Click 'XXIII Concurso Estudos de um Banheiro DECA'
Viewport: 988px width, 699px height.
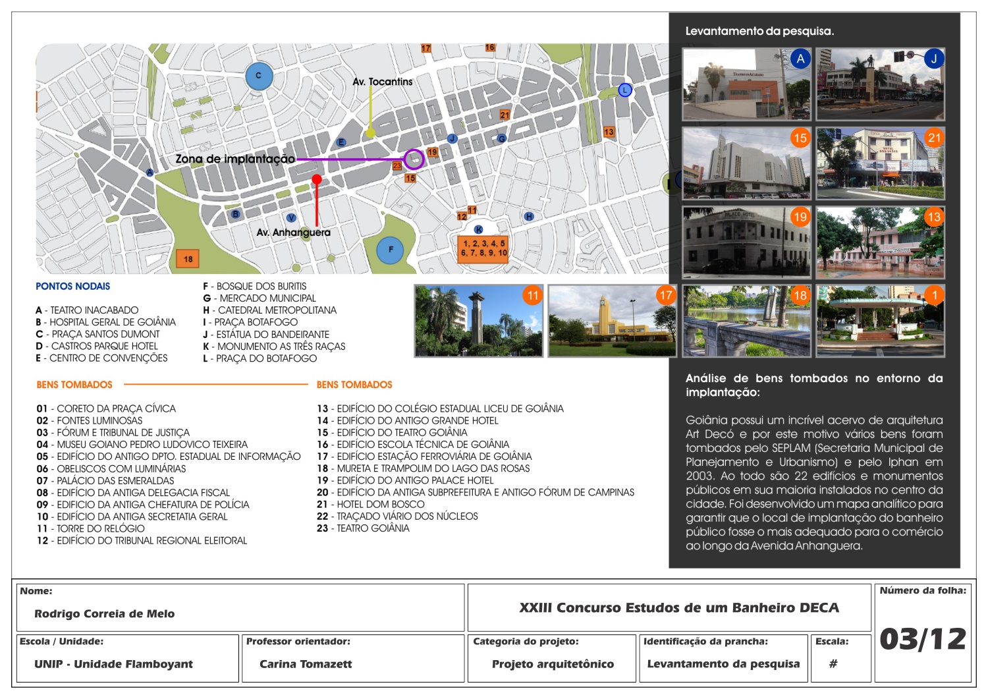(679, 607)
